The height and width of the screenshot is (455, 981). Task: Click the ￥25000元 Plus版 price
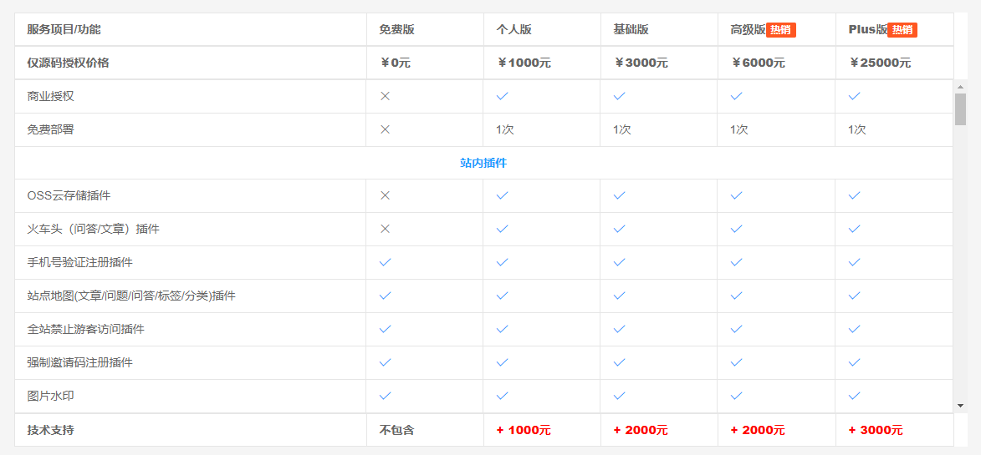(x=880, y=63)
